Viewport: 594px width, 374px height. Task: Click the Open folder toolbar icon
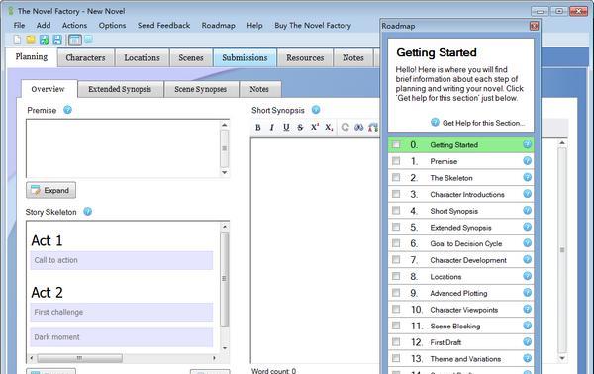point(31,39)
